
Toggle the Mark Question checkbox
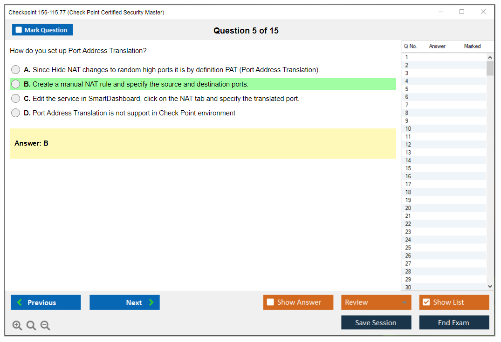pyautogui.click(x=19, y=30)
